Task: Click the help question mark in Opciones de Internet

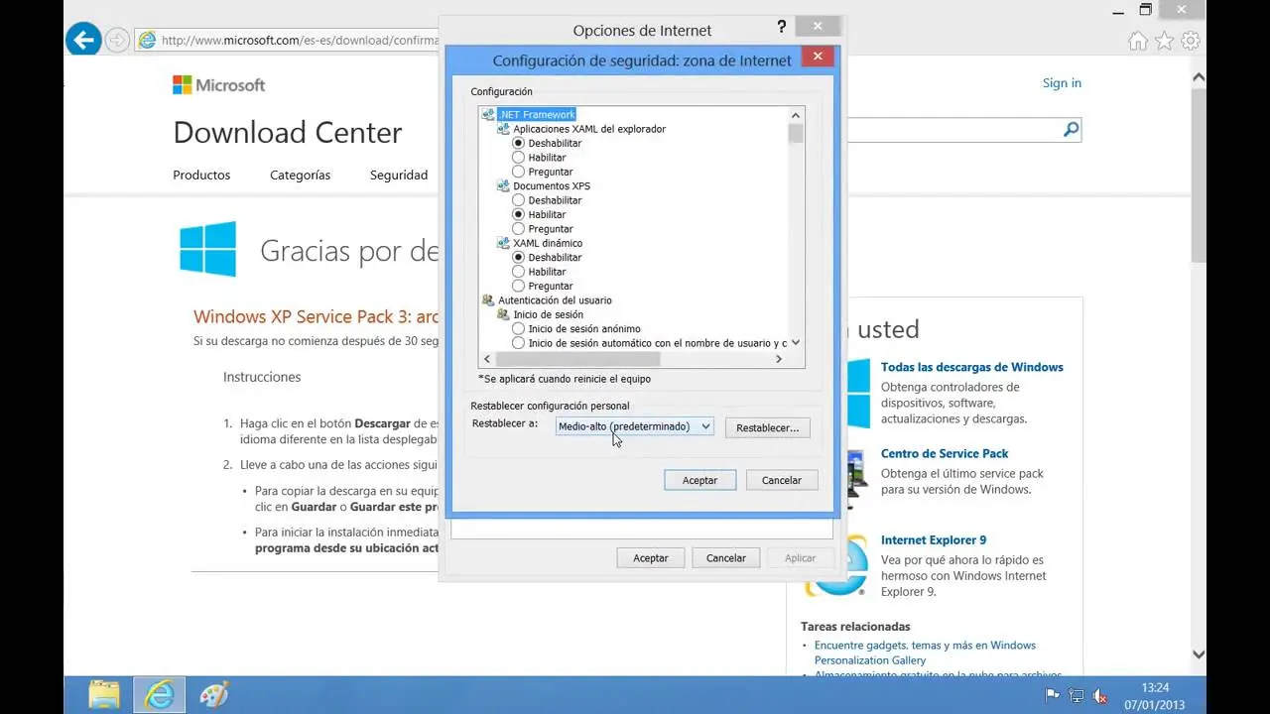Action: [782, 28]
